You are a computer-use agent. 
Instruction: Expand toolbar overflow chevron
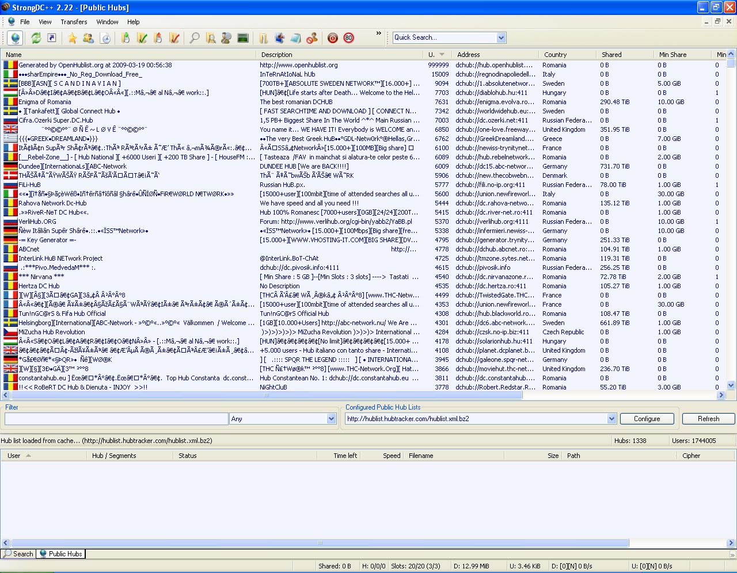pyautogui.click(x=378, y=33)
